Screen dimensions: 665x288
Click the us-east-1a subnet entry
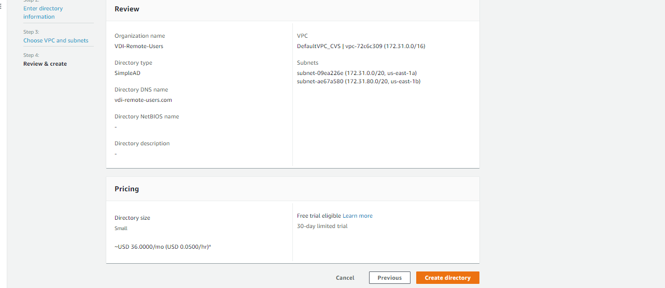click(357, 73)
